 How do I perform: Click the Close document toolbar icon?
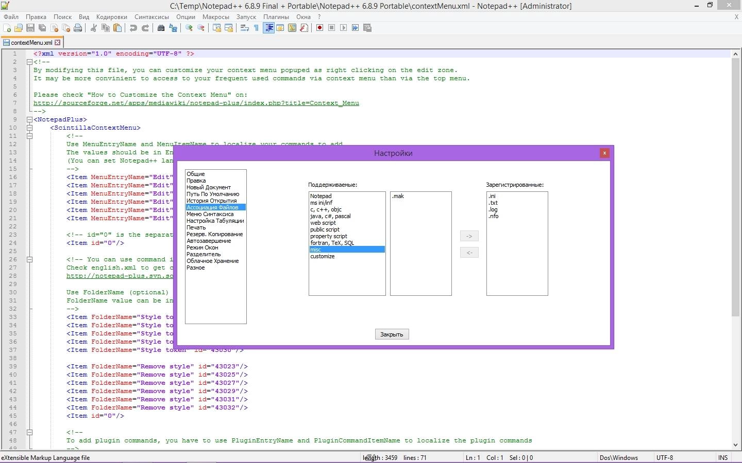54,28
